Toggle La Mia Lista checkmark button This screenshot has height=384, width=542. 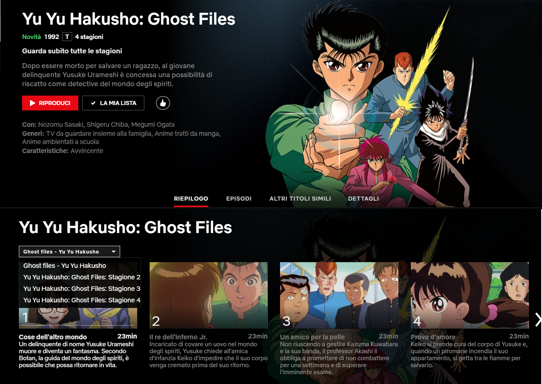pos(113,103)
